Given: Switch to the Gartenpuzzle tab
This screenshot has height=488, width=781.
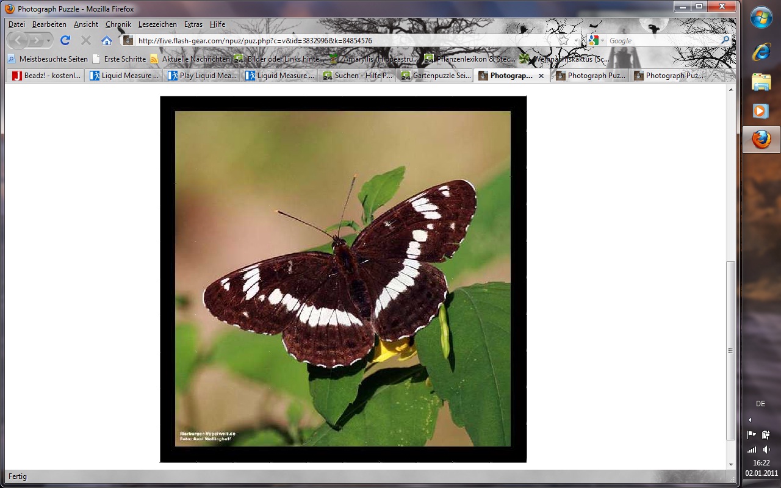Looking at the screenshot, I should point(436,76).
